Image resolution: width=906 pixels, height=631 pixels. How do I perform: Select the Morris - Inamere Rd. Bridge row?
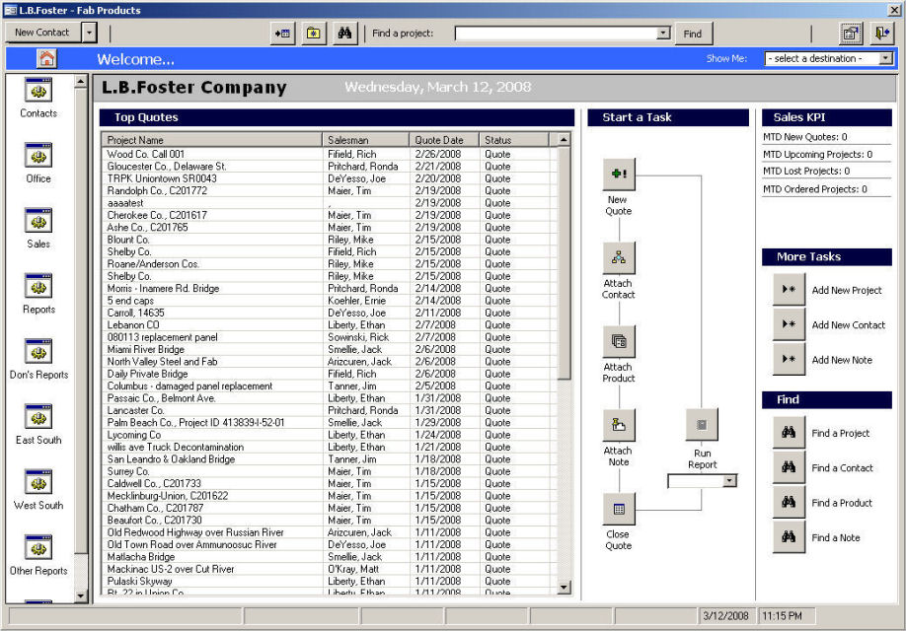pos(329,288)
